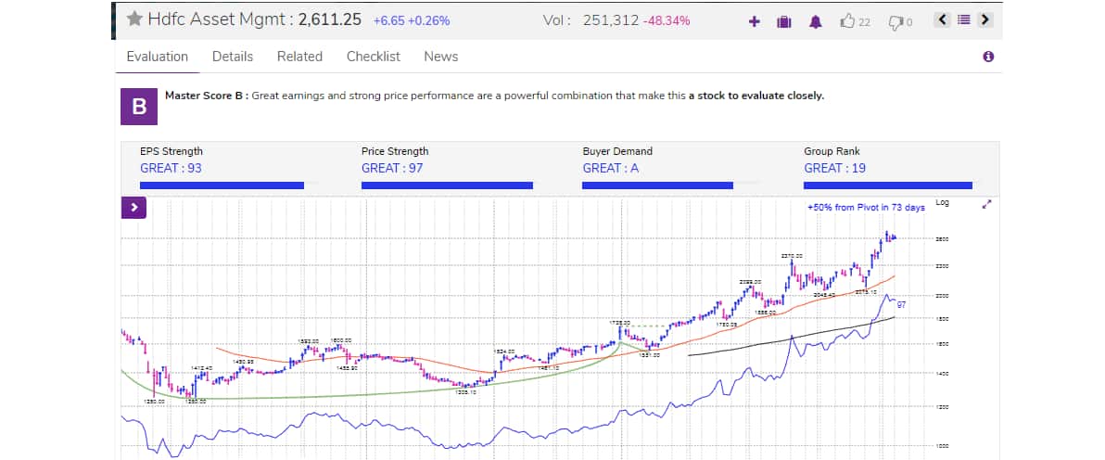
Task: Click the 97 rating label on RS line
Action: [901, 305]
